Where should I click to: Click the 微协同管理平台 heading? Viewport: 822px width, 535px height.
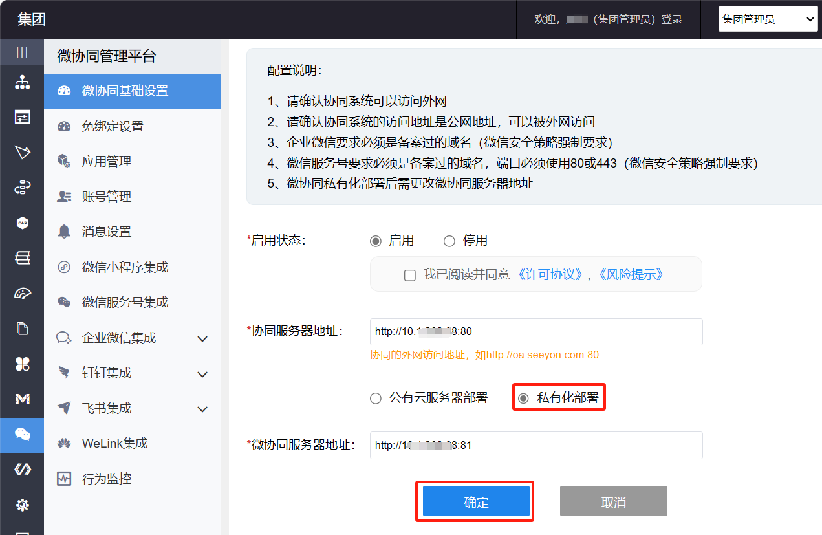107,56
